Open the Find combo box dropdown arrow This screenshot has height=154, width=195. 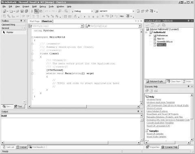(133, 11)
